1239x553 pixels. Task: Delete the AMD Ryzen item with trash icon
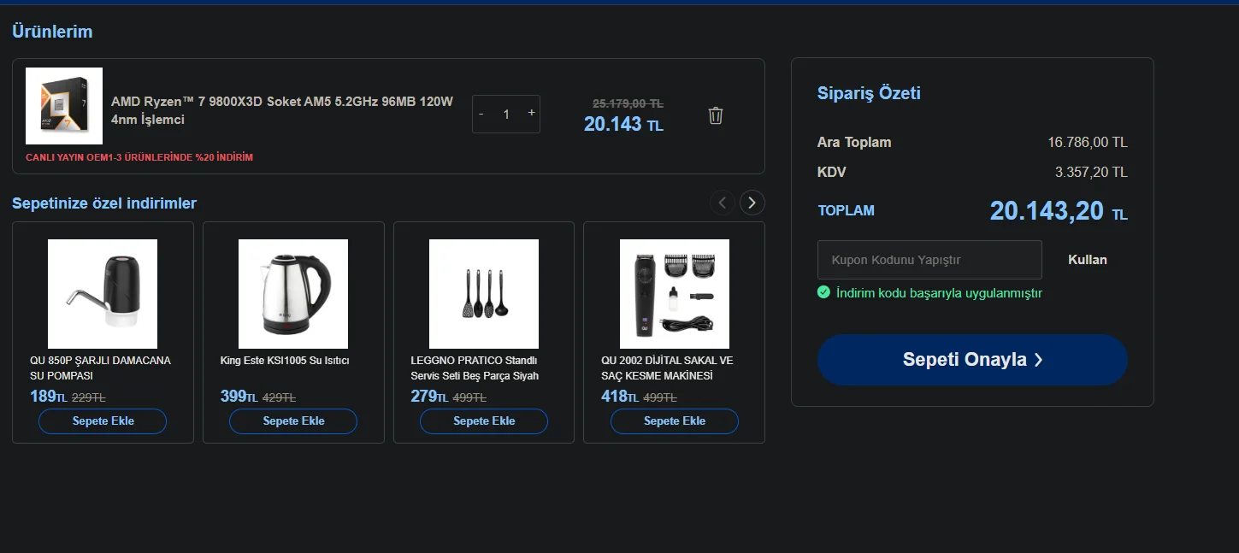[x=716, y=115]
